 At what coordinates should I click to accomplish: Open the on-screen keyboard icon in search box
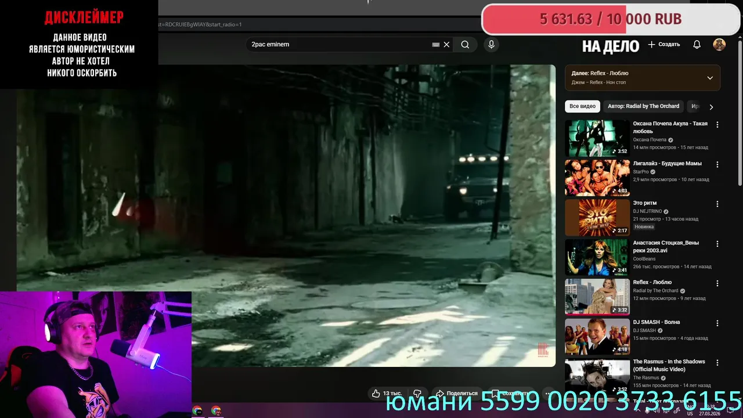436,45
